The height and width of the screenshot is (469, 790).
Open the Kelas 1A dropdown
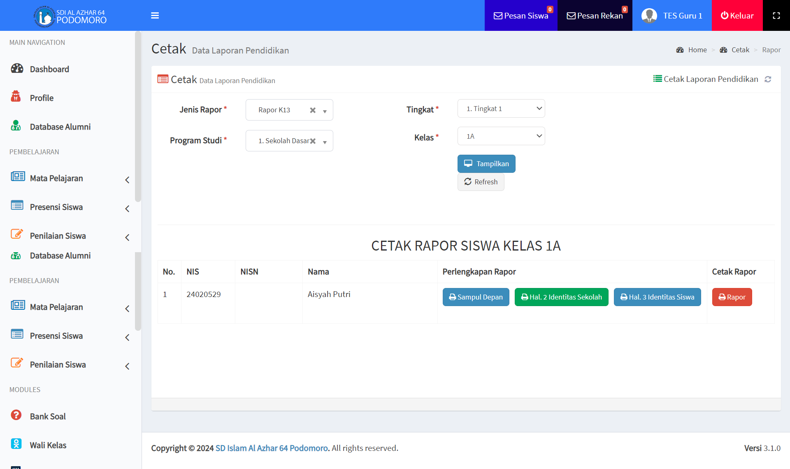coord(501,136)
